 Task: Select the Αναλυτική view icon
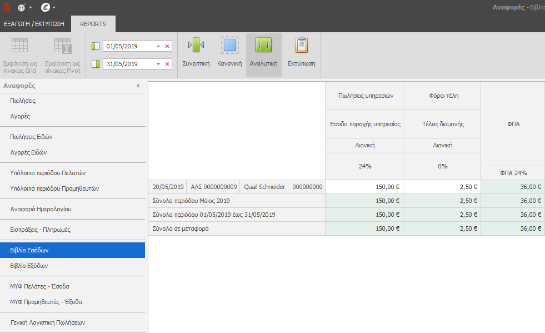(x=263, y=45)
